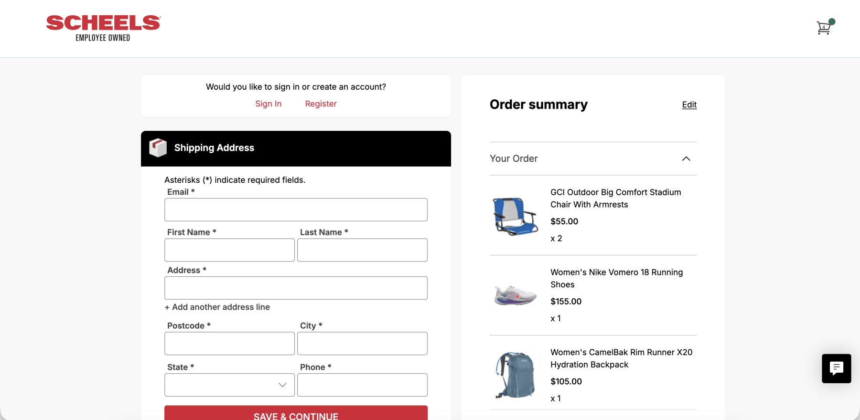The image size is (860, 420).
Task: Click the City input field
Action: click(362, 343)
